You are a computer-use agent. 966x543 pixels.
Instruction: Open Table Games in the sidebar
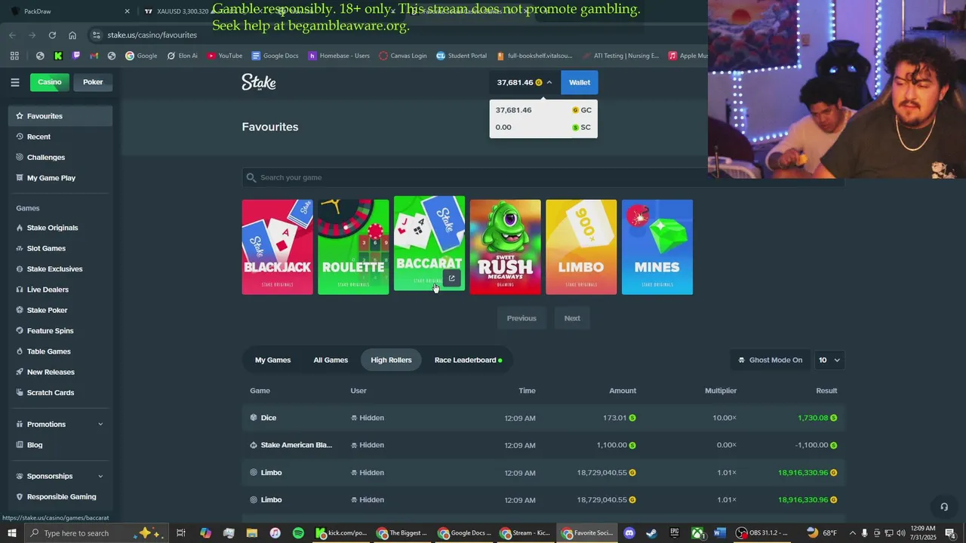60,351
